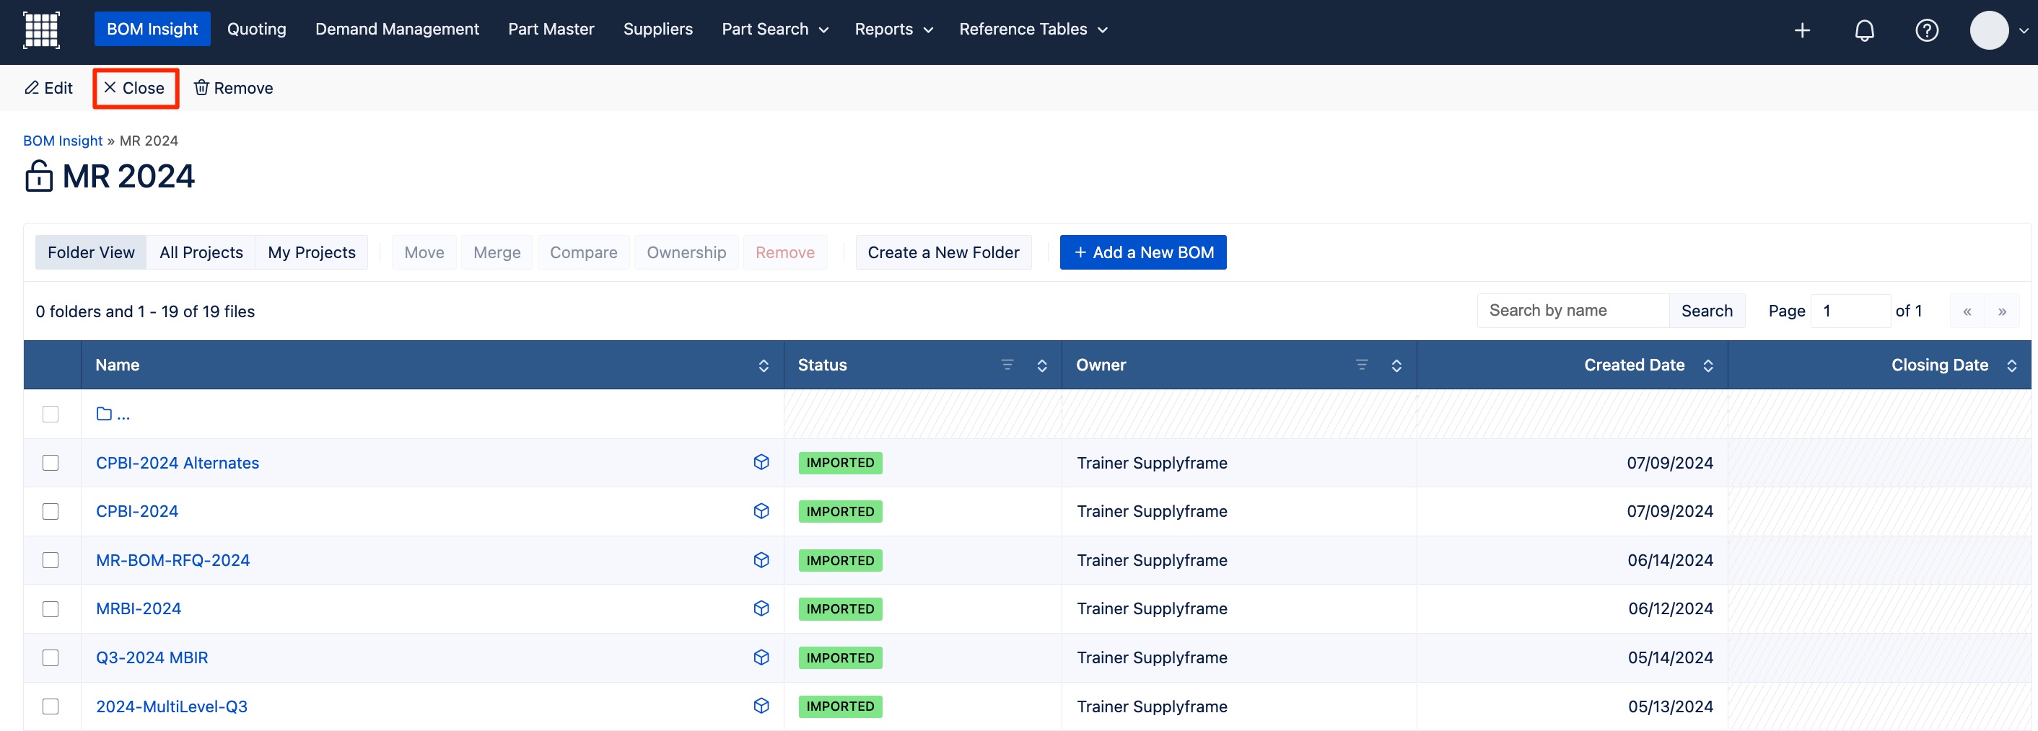2038x731 pixels.
Task: Select CPBI-2024 Alternates checkbox
Action: pos(51,463)
